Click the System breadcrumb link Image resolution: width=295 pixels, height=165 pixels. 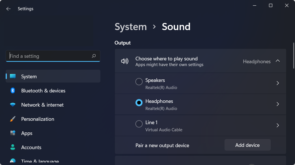[131, 27]
